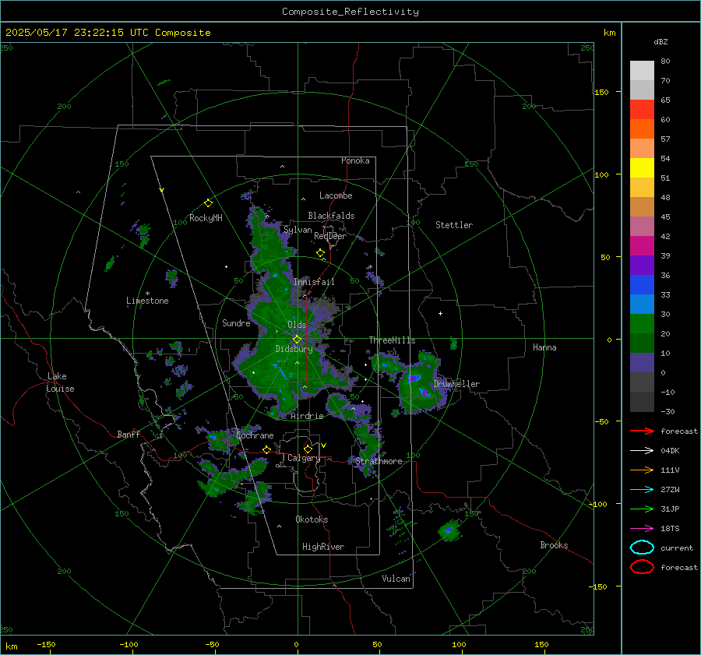Pick the light blue 33–30 dBZ swatch
Viewport: 701px width, 655px height.
pyautogui.click(x=642, y=304)
